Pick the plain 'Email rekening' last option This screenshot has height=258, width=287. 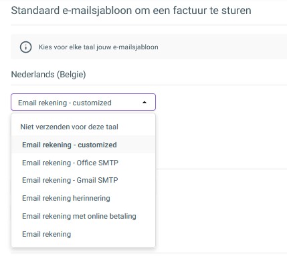tap(83, 234)
